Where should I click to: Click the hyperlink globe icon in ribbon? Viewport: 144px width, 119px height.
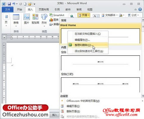[x=72, y=16]
